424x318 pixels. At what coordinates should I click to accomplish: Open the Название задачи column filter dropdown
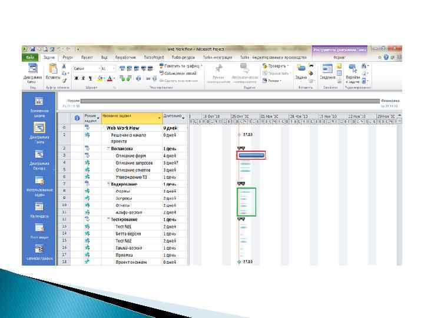160,118
